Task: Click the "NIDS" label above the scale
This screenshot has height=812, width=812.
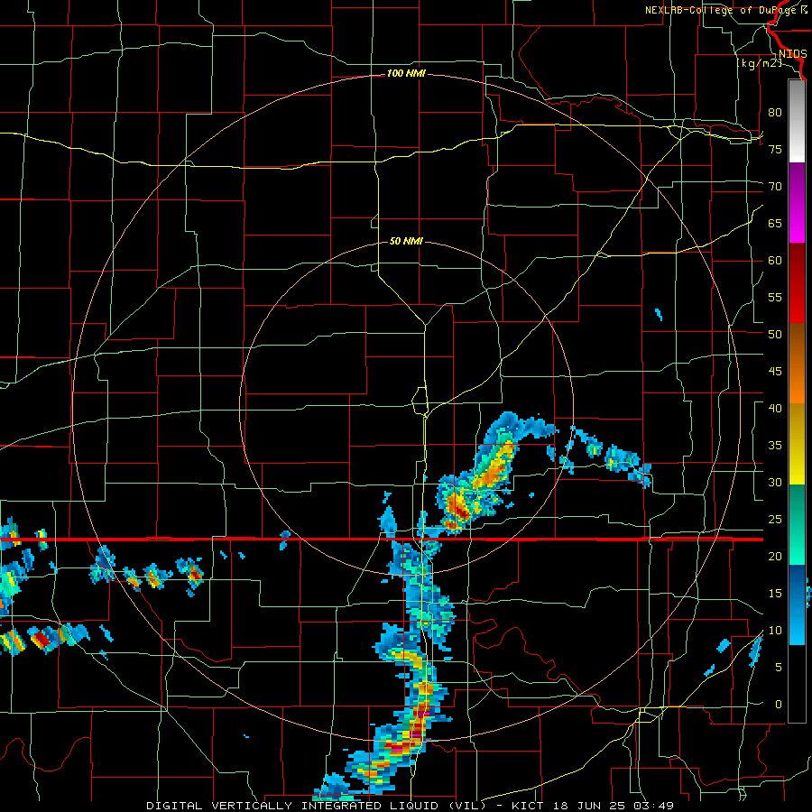Action: click(792, 54)
